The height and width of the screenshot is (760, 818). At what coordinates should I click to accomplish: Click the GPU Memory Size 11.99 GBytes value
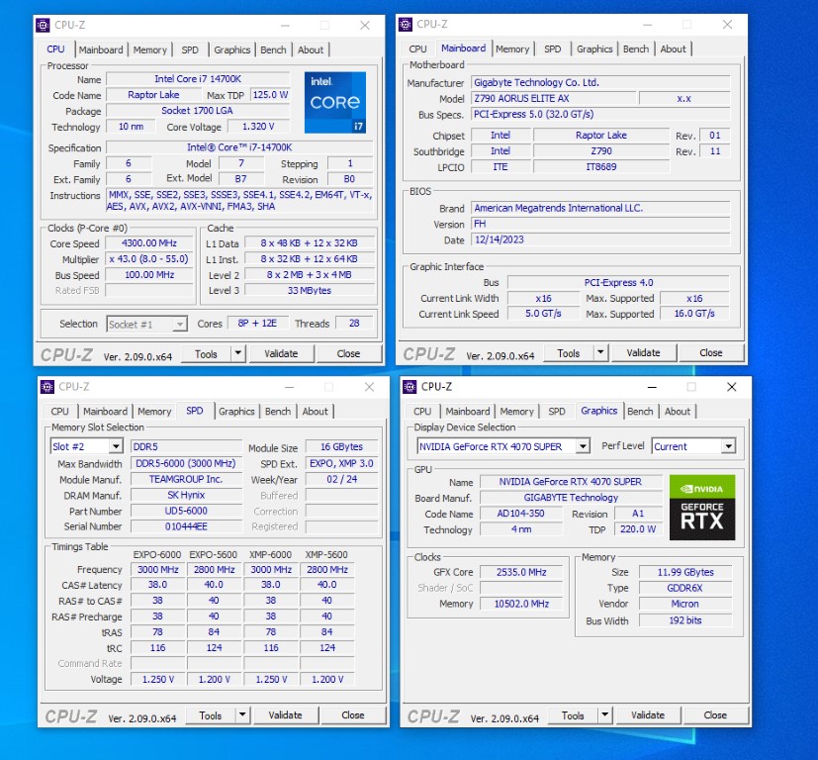685,572
